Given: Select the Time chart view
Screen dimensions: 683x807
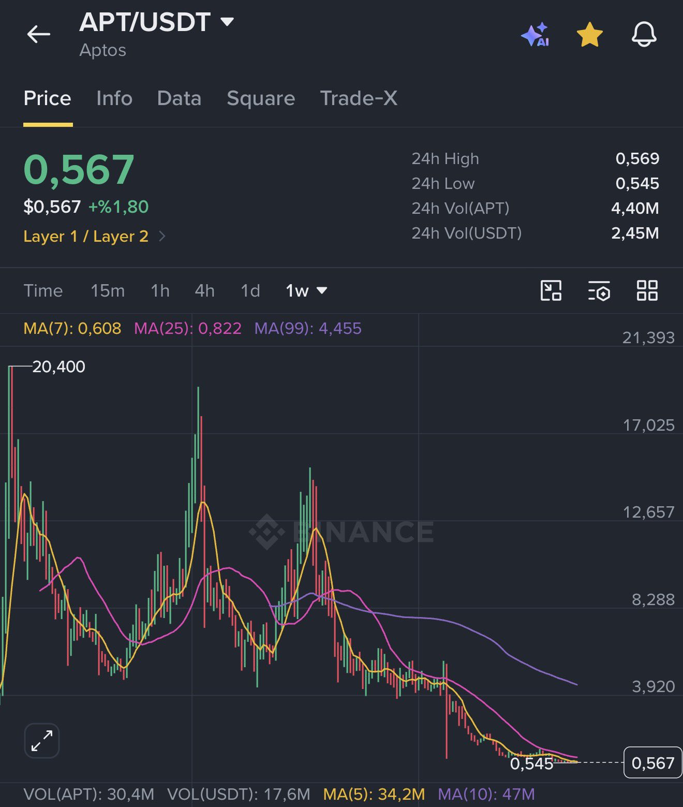Looking at the screenshot, I should [43, 290].
